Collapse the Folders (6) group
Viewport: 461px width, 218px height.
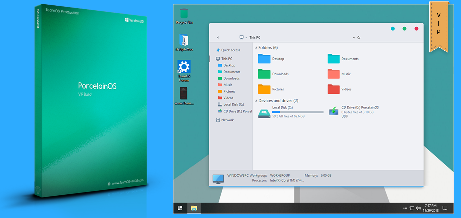tap(256, 48)
